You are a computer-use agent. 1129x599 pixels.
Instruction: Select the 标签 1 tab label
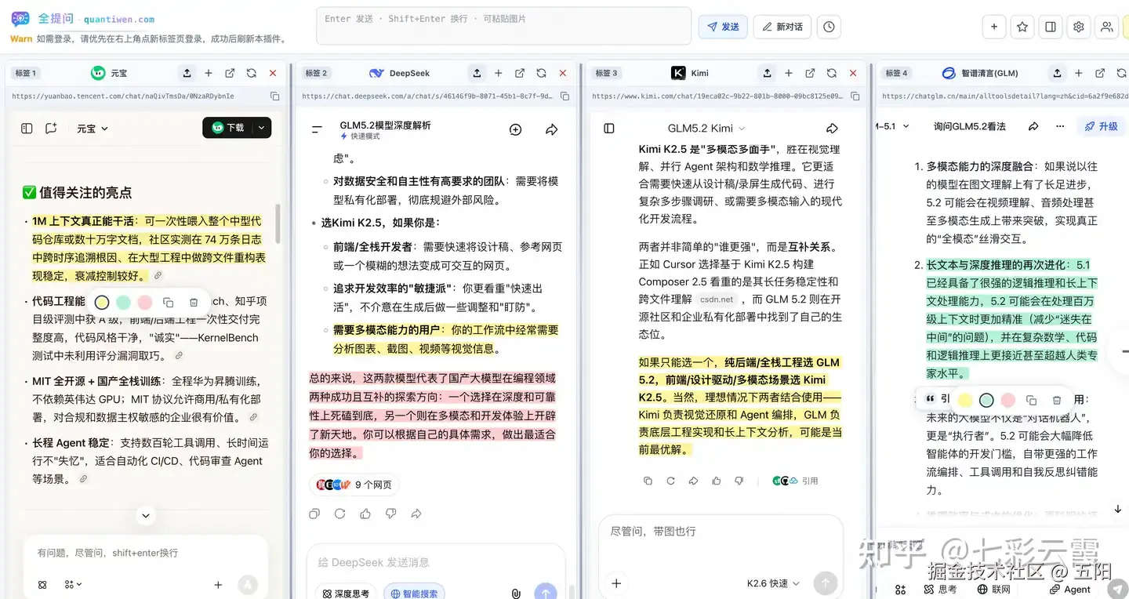coord(25,73)
